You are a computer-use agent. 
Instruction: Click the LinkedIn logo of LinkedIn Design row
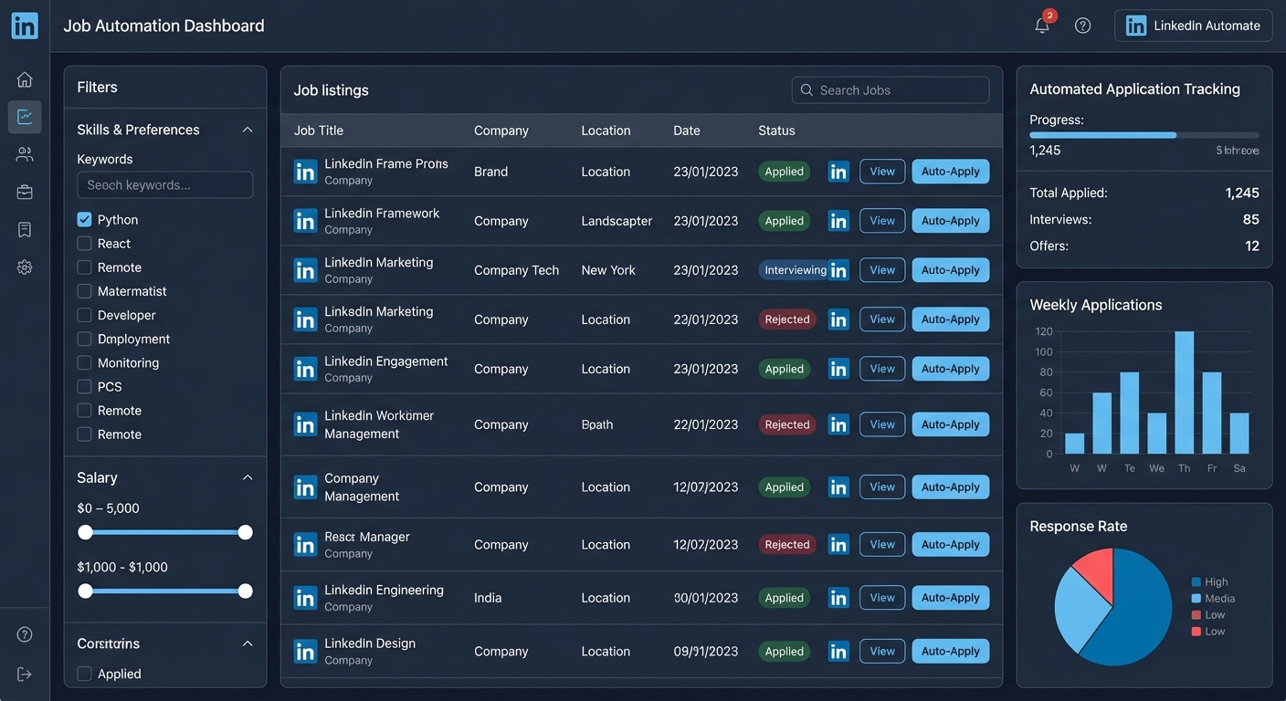tap(305, 652)
